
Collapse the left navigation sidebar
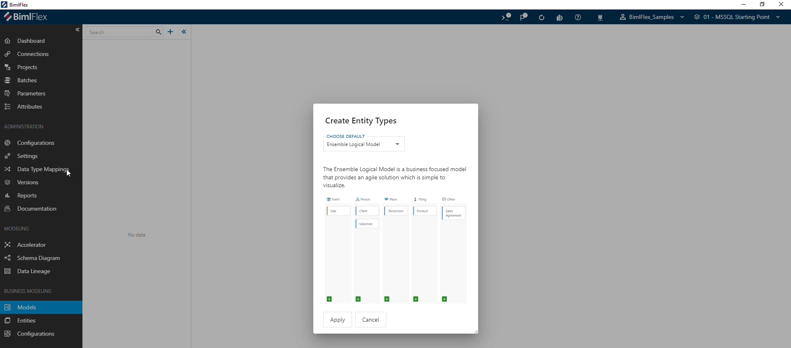click(x=77, y=30)
